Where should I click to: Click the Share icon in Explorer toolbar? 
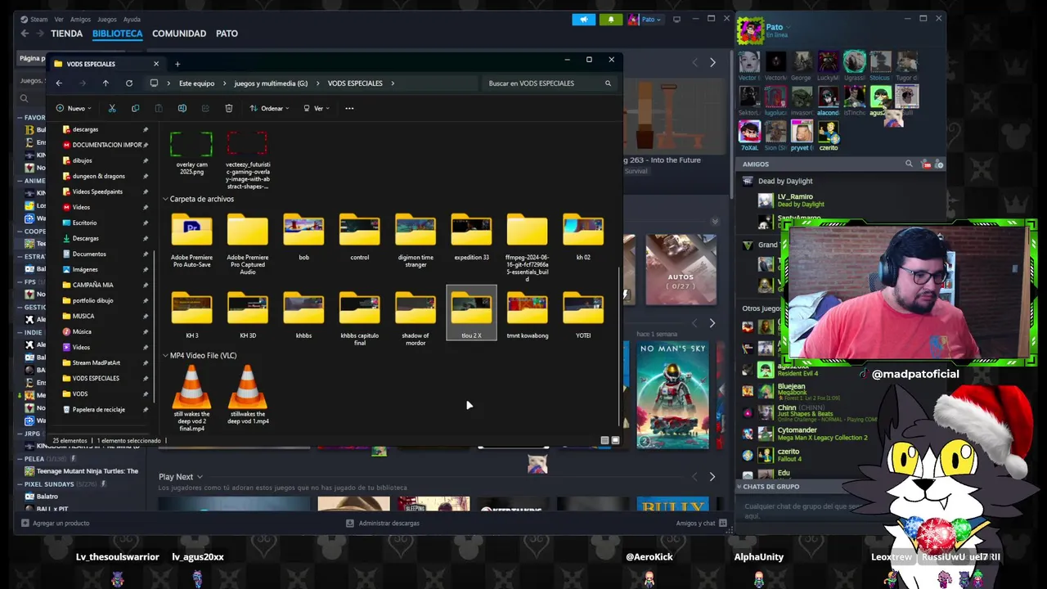(205, 108)
